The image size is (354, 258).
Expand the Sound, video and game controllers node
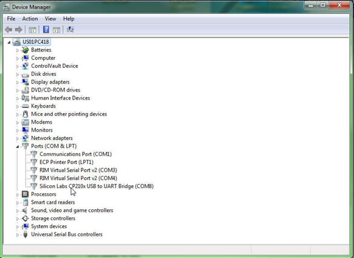point(18,211)
